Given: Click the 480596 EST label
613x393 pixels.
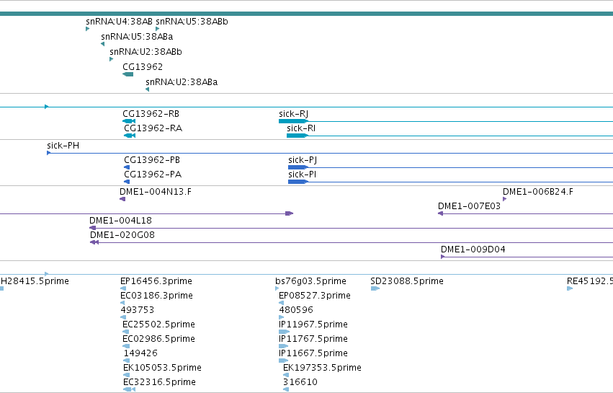Looking at the screenshot, I should [296, 309].
